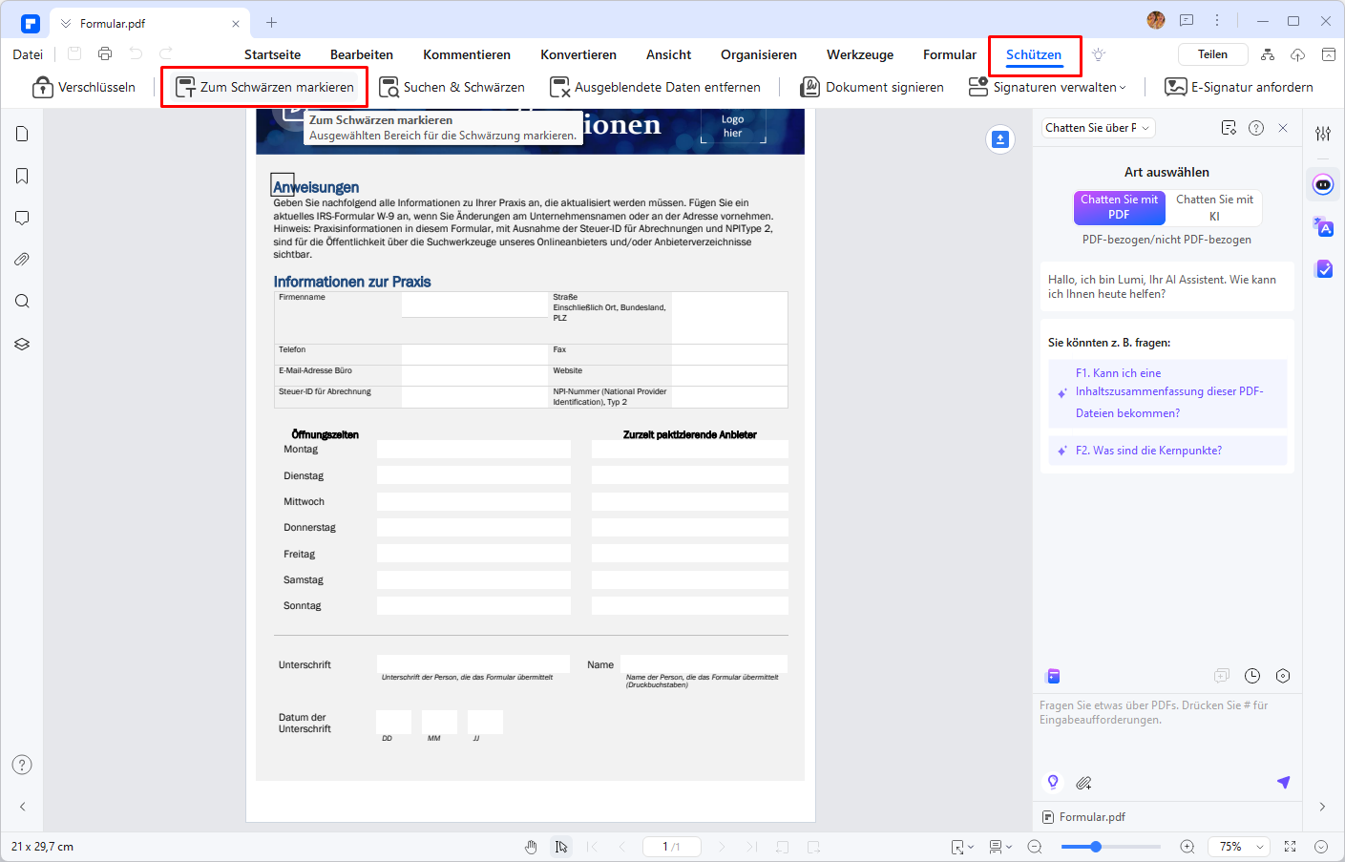Viewport: 1345px width, 862px height.
Task: Open the 75% zoom dropdown
Action: tap(1240, 847)
